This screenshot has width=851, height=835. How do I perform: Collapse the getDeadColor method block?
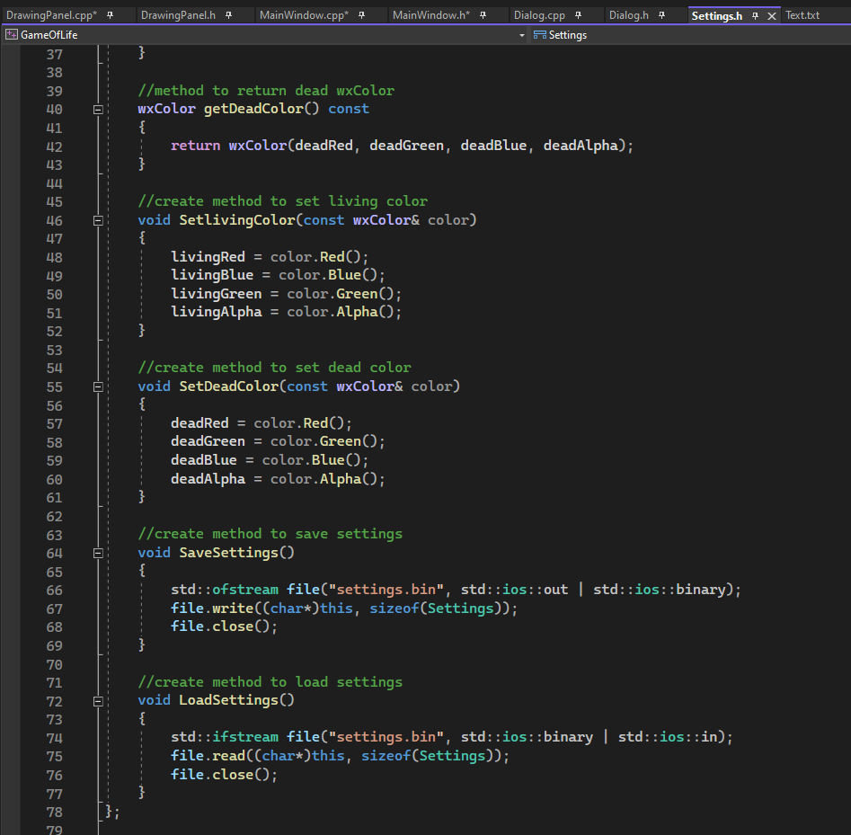(x=98, y=109)
